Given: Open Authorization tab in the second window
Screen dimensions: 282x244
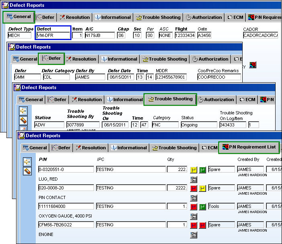Looking at the screenshot, I should pyautogui.click(x=210, y=59).
